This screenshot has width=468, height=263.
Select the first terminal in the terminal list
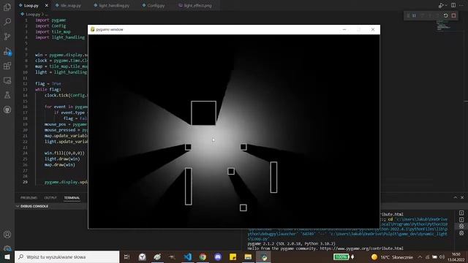tap(461, 213)
